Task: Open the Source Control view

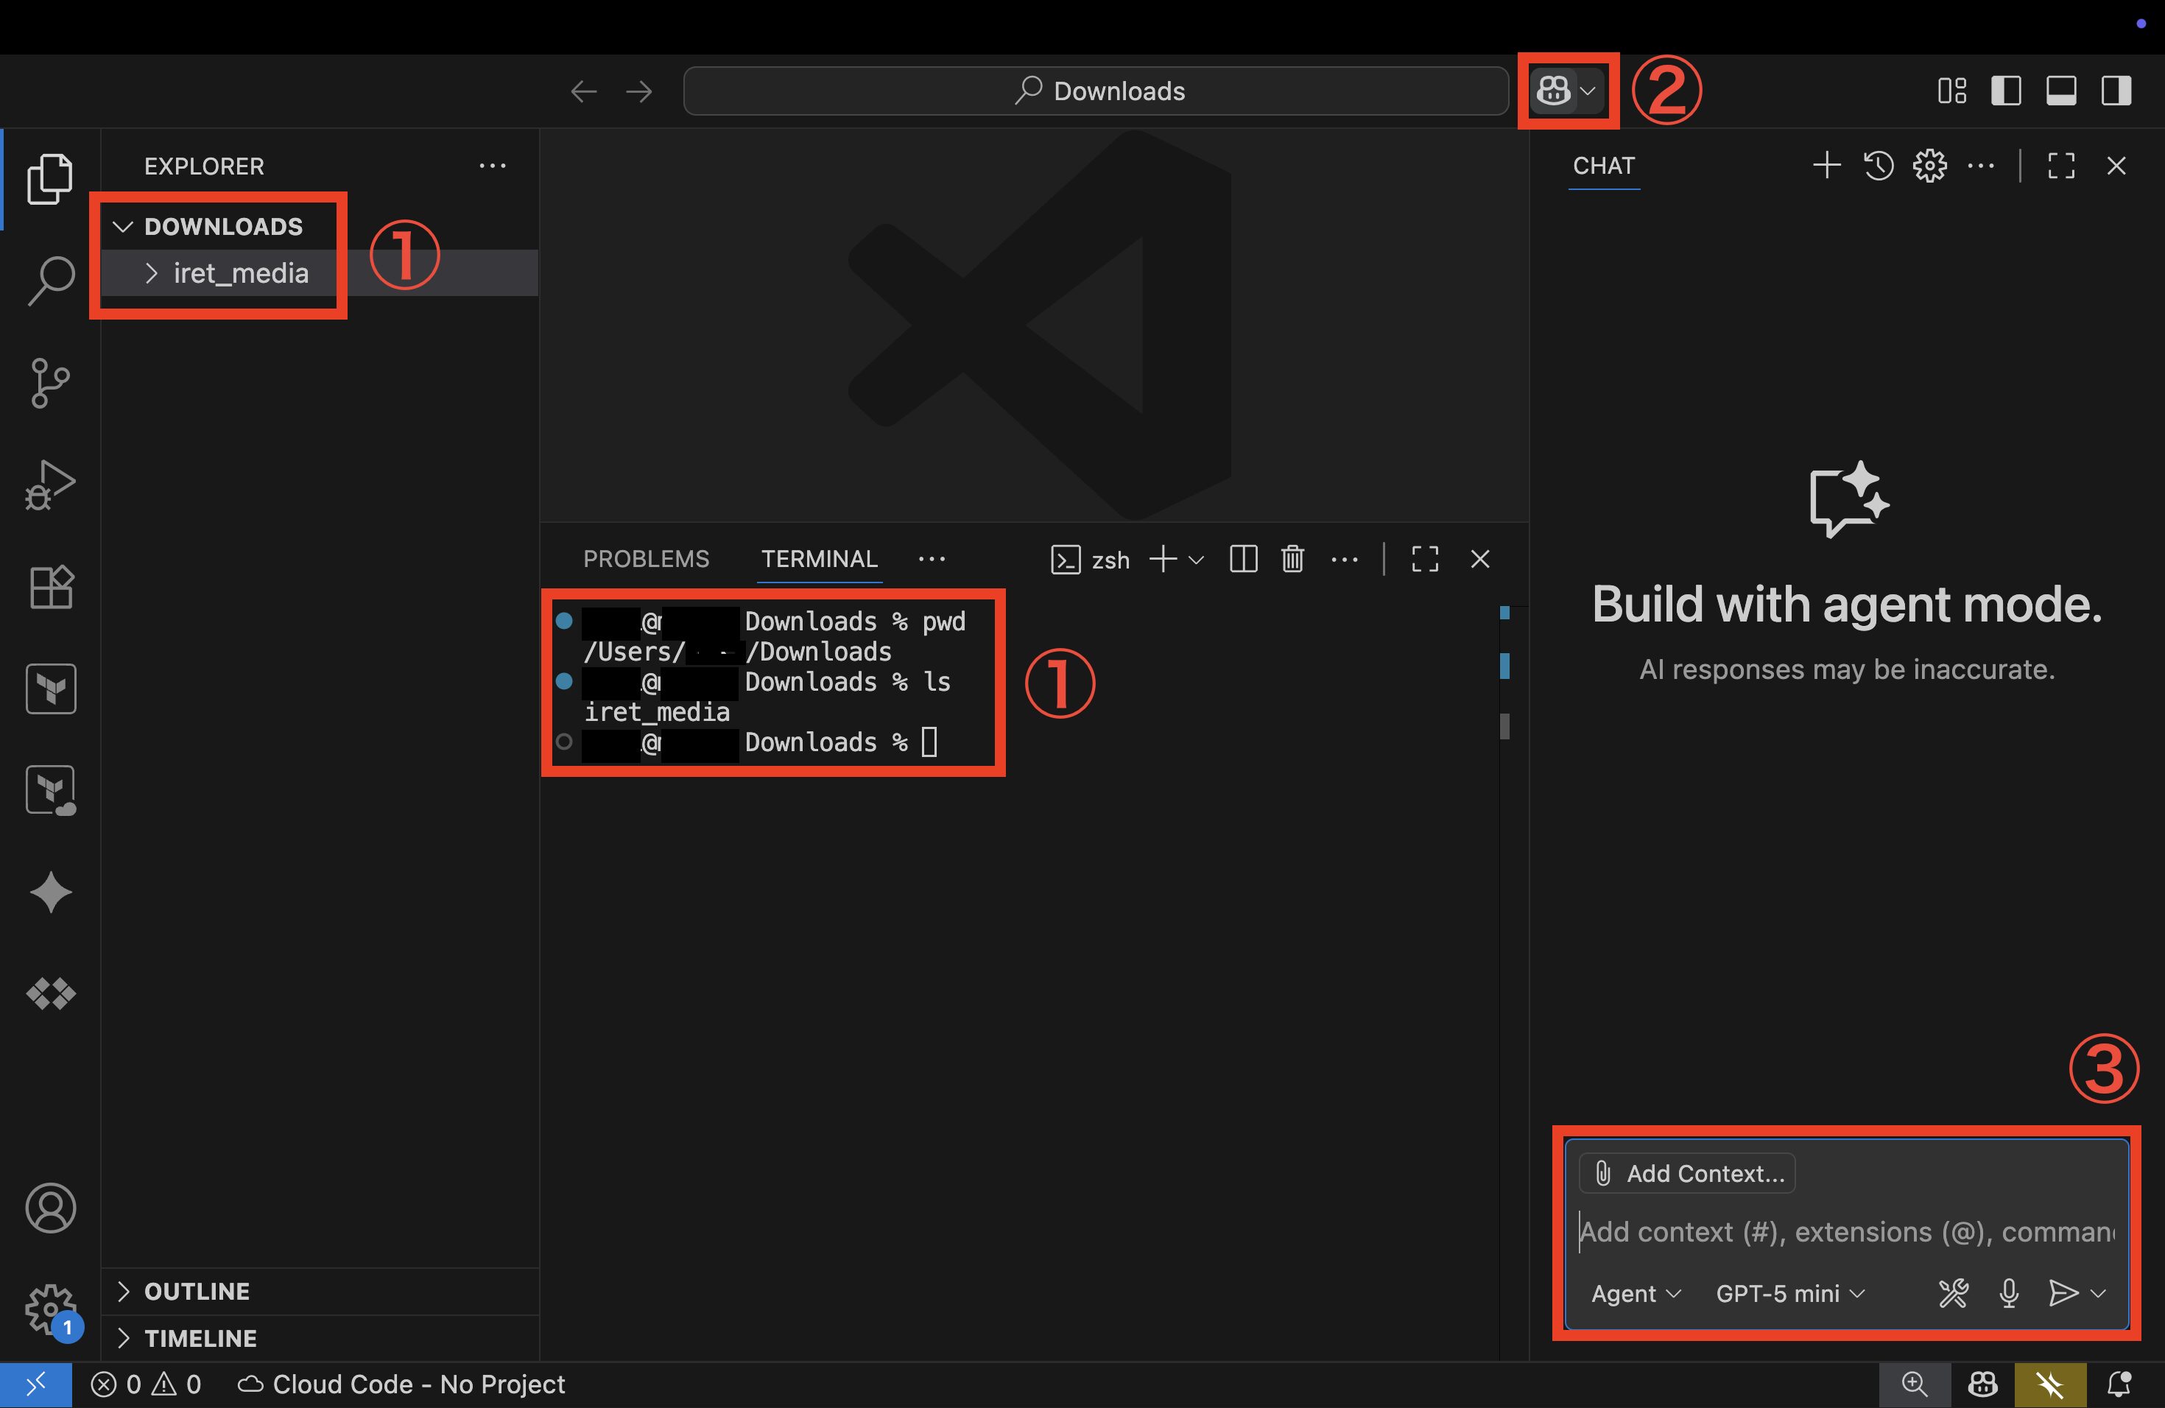Action: coord(51,383)
